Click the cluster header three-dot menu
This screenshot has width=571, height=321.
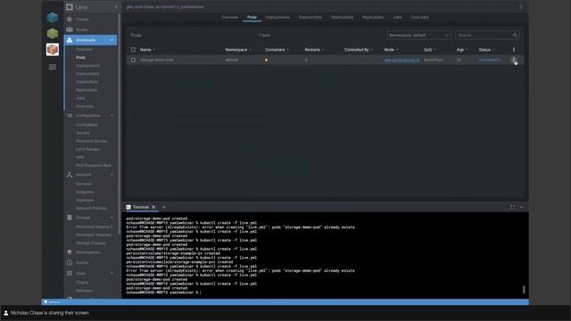tap(521, 7)
